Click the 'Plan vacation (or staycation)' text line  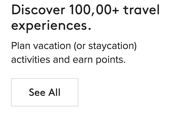click(x=74, y=46)
